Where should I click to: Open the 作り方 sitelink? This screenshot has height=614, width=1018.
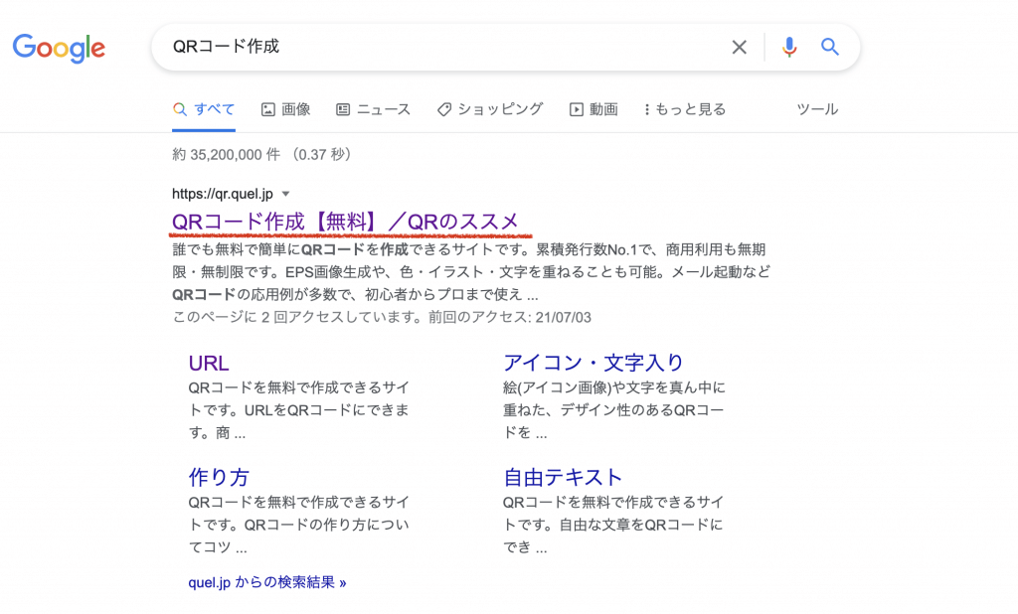pos(219,476)
